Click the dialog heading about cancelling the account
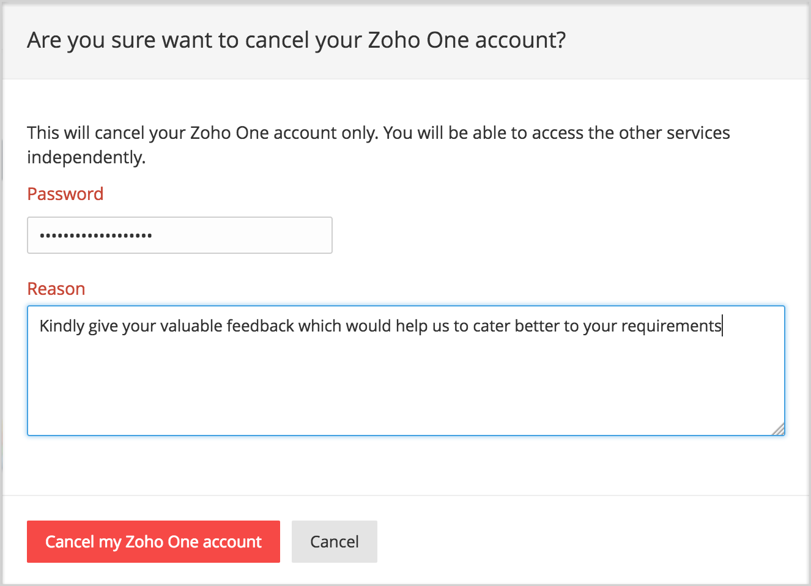 click(296, 40)
